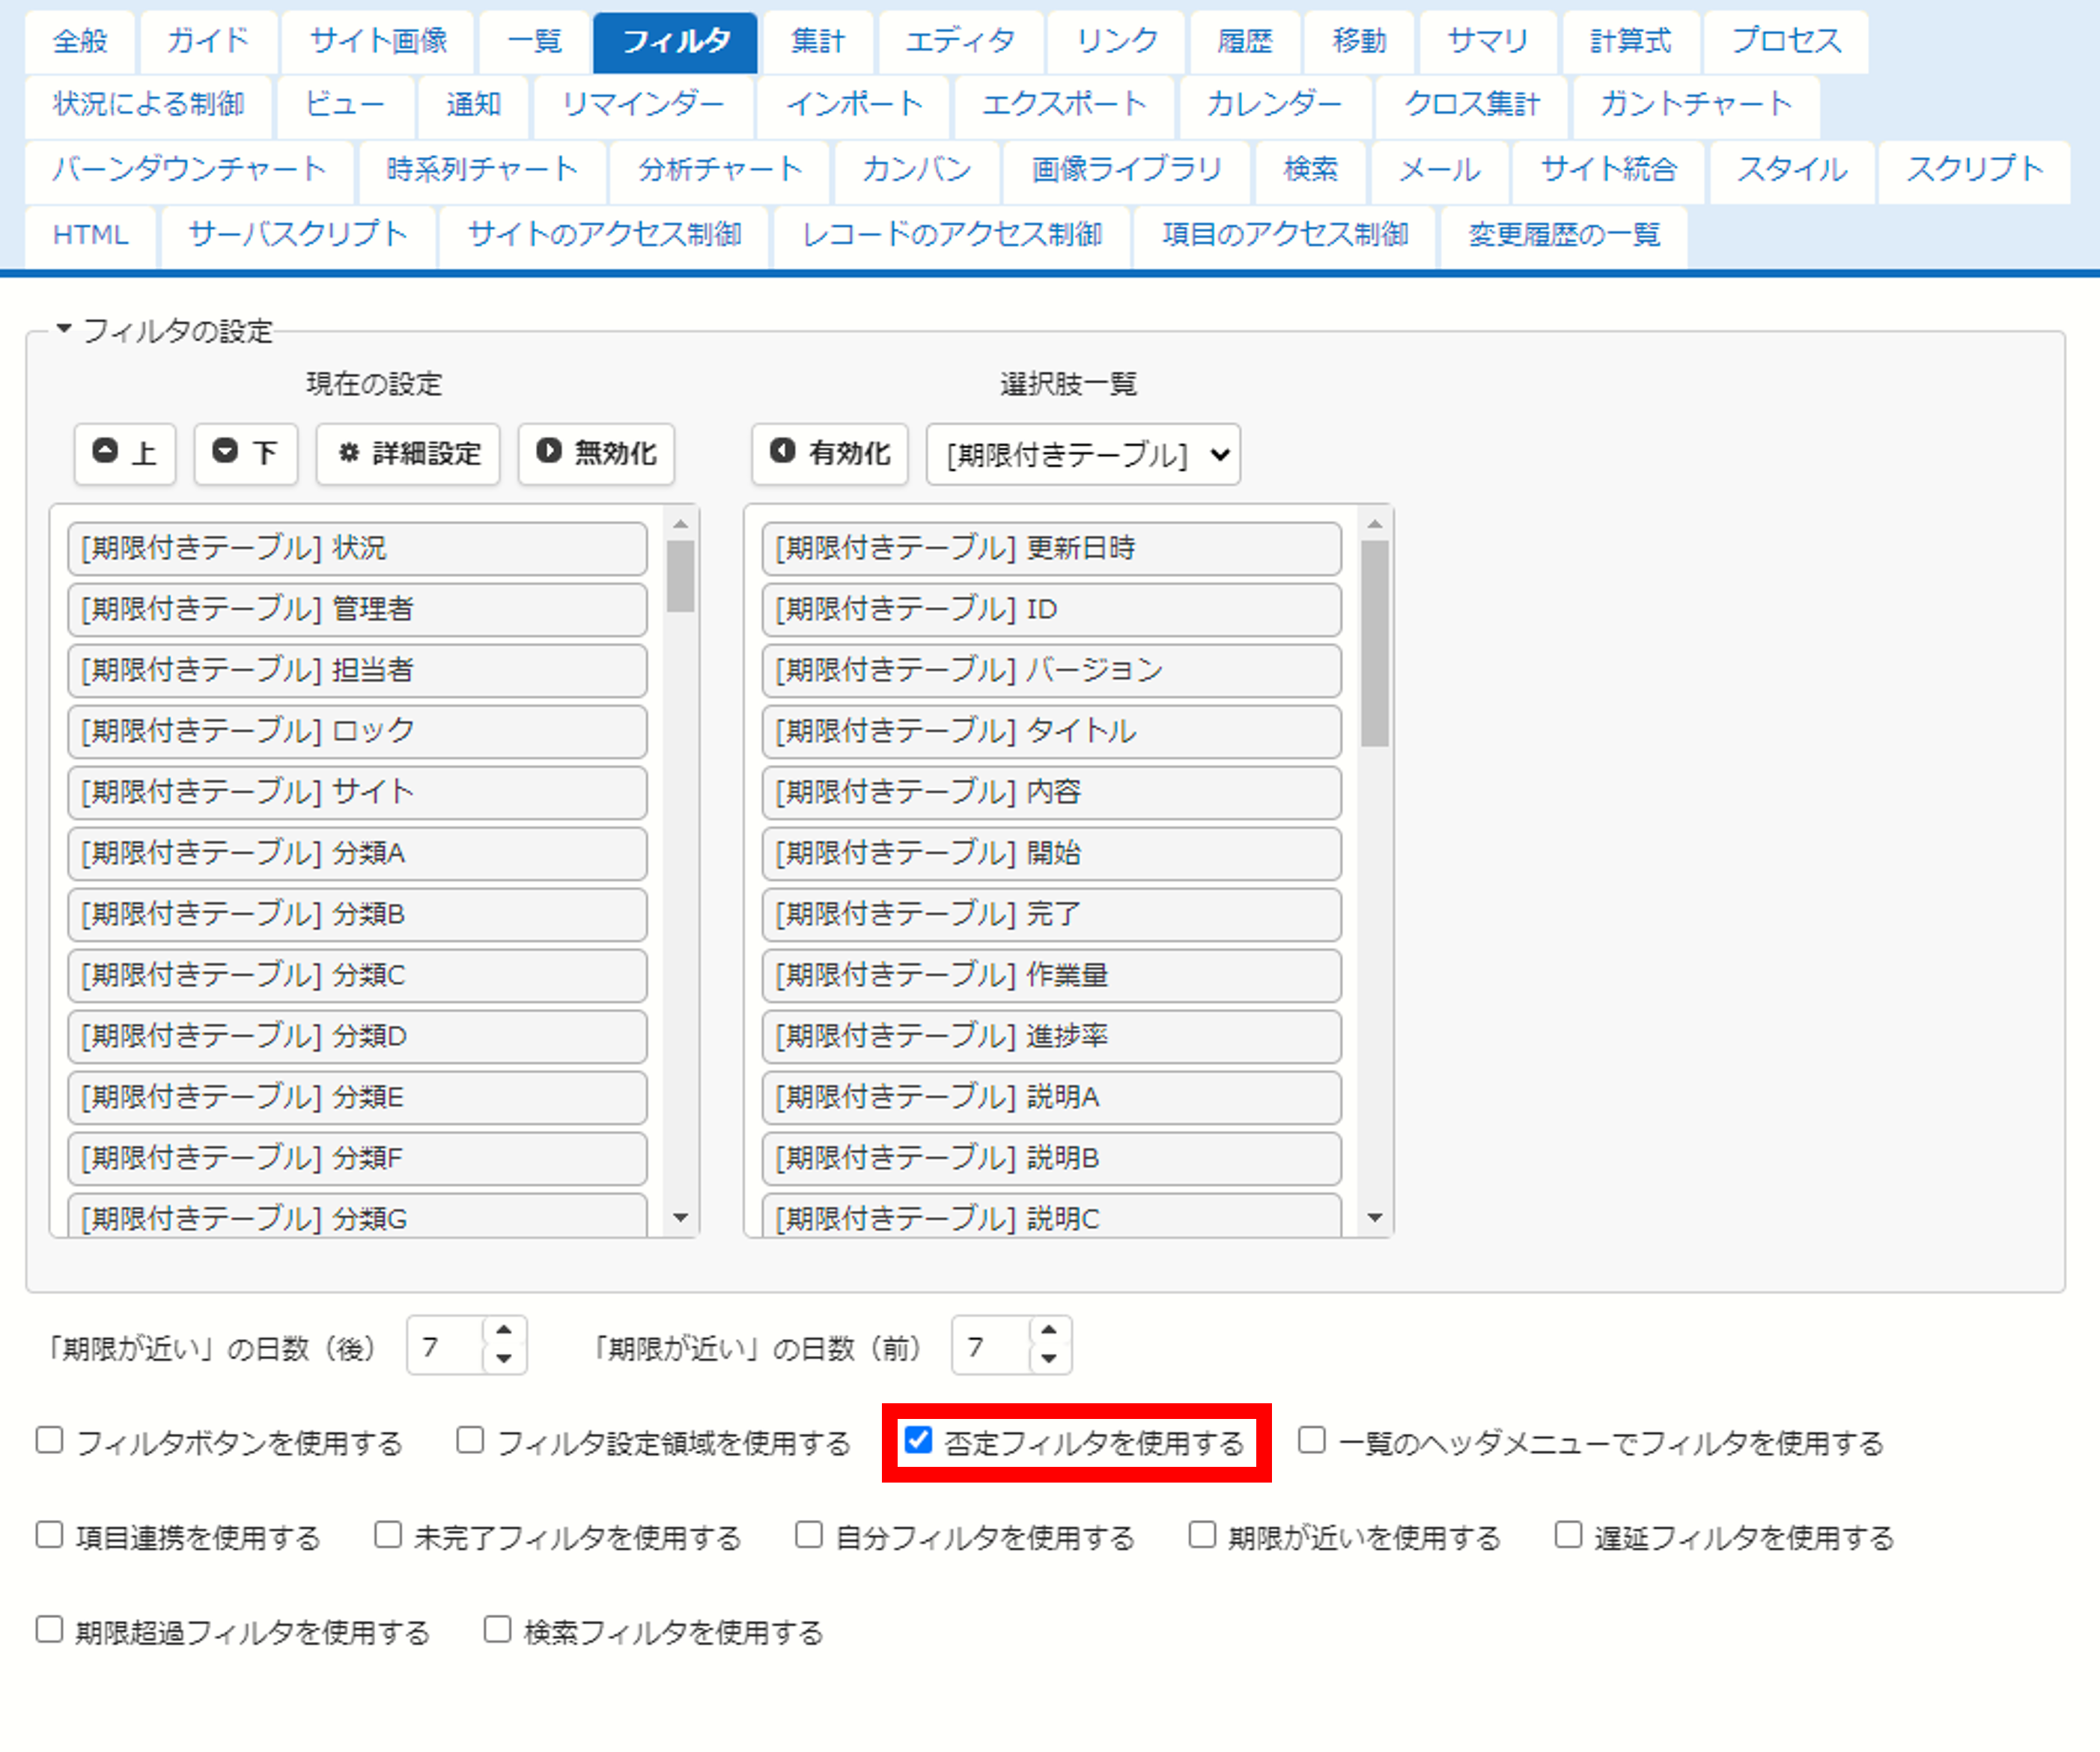Click scroll-up arrow of 選択肢一覧 list
The height and width of the screenshot is (1752, 2100).
1375,524
